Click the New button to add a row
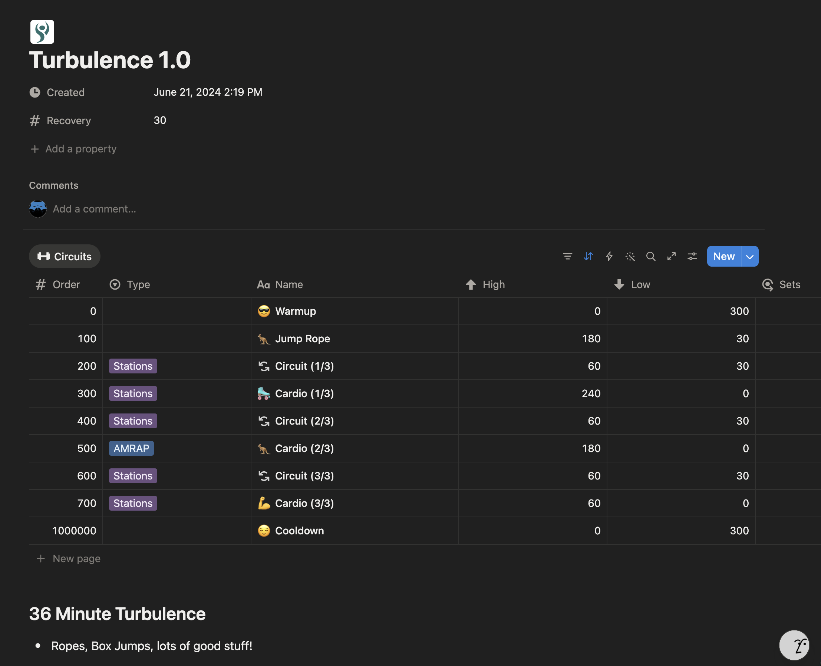Screen dimensions: 821x666 tap(723, 256)
